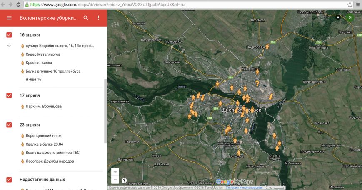Toggle the Недостаточно данных layer checkbox
362x190 pixels.
pos(9,180)
